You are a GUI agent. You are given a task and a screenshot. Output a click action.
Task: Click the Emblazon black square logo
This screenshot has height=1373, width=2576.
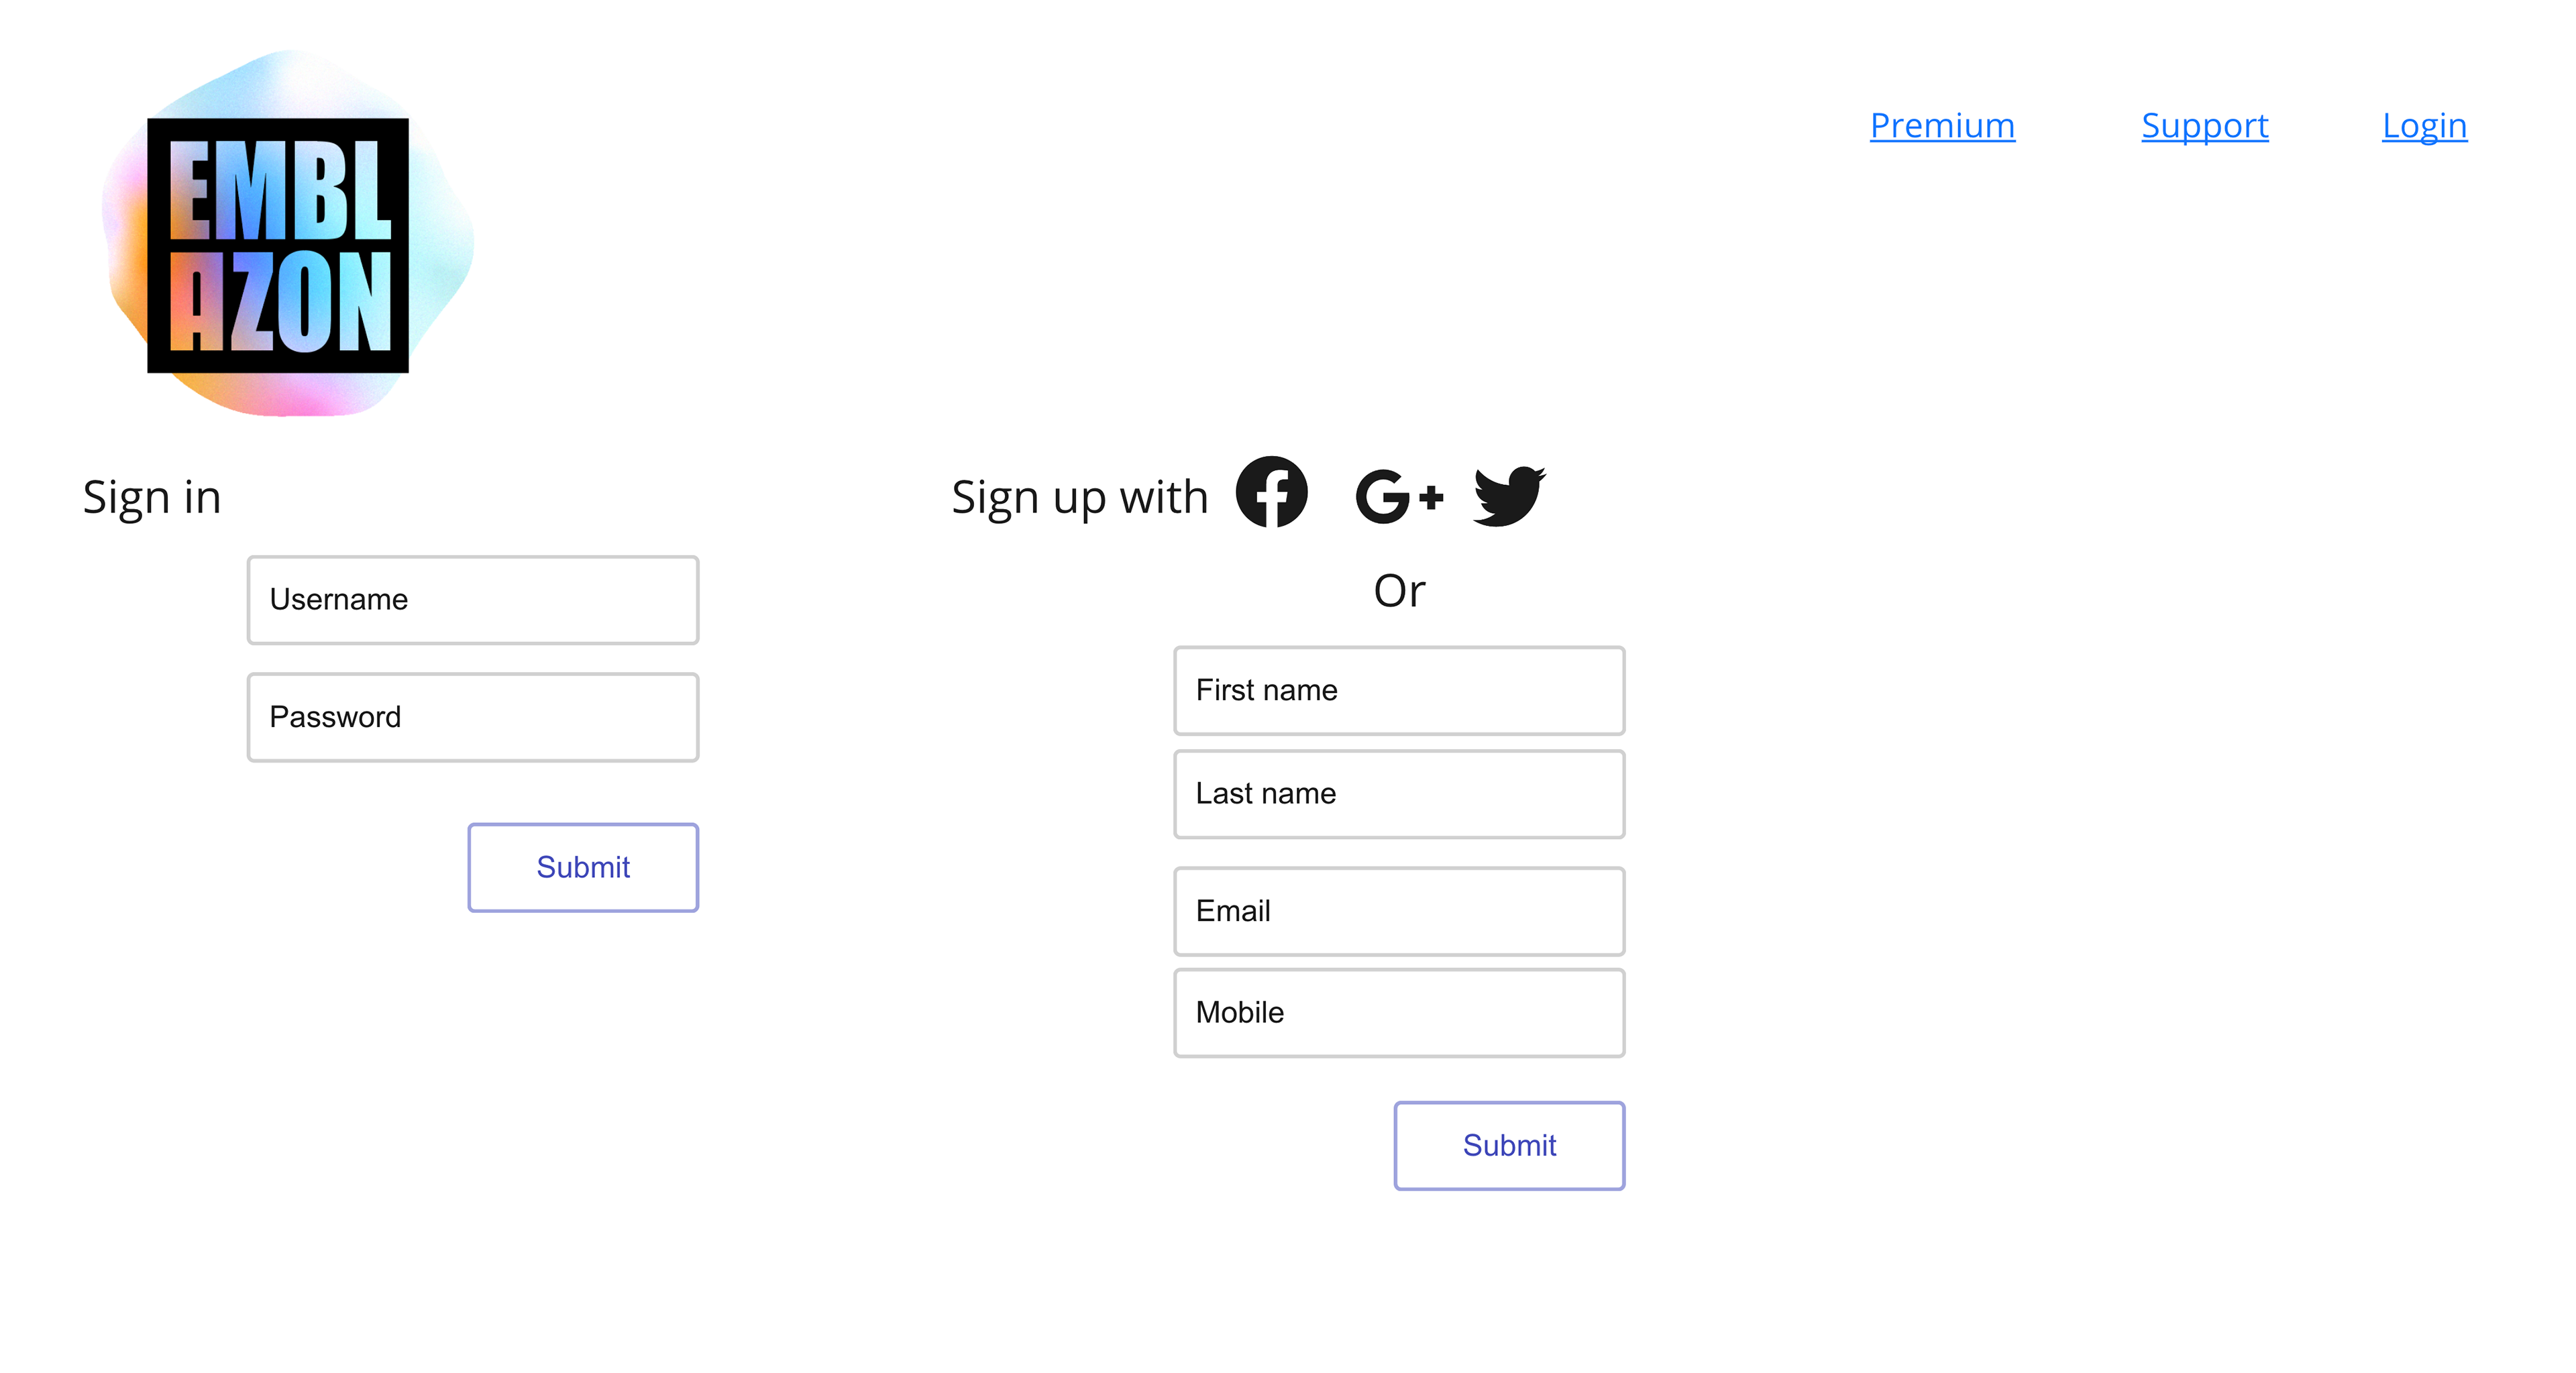pos(278,245)
